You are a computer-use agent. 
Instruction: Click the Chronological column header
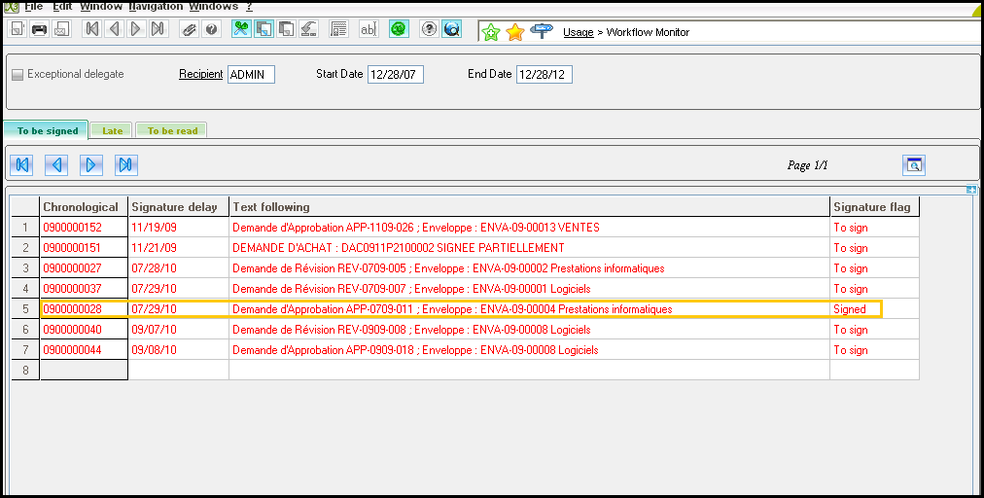click(x=84, y=206)
